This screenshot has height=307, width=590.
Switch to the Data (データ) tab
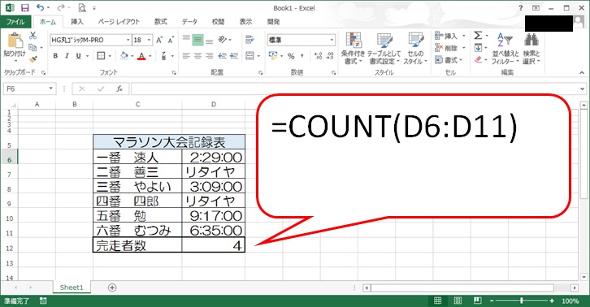pos(189,22)
